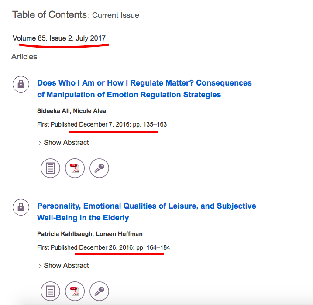View author Patricia Kahlbaugh

tap(65, 234)
